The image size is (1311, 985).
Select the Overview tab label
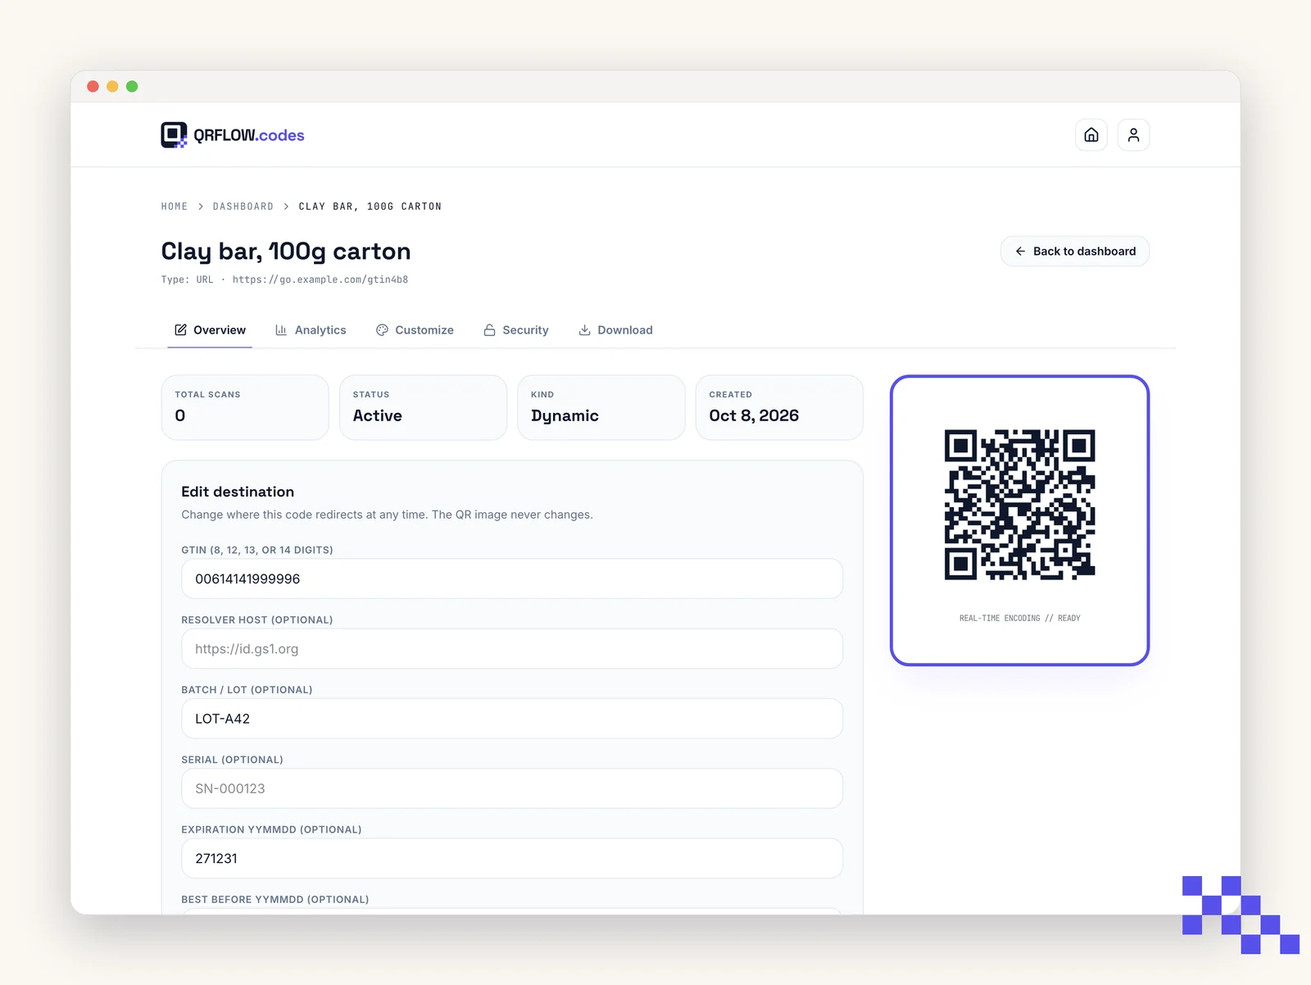pos(220,330)
